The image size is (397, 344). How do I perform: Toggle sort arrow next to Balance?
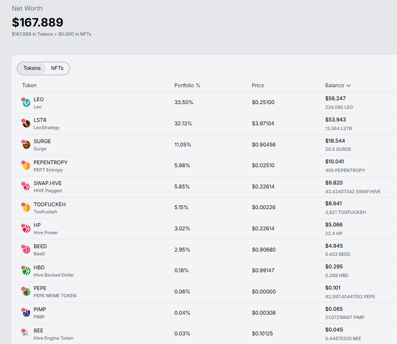(x=348, y=86)
